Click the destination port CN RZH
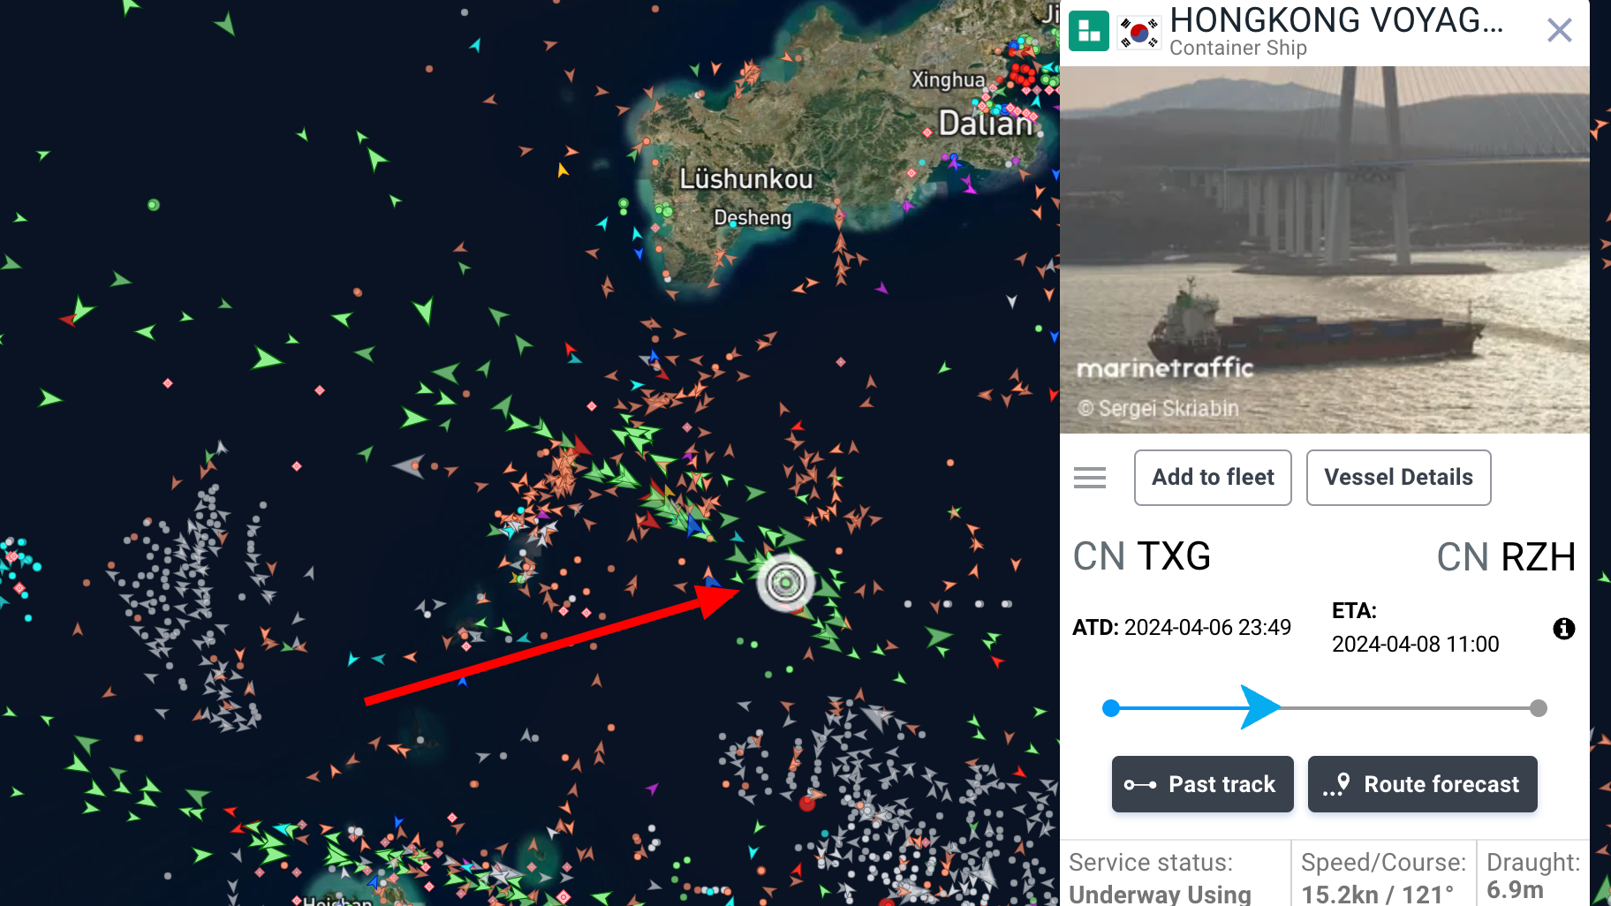The width and height of the screenshot is (1611, 906). point(1506,557)
